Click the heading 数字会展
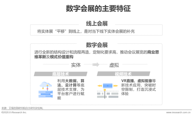Image resolution: width=193 pixels, height=116 pixels. click(97, 45)
